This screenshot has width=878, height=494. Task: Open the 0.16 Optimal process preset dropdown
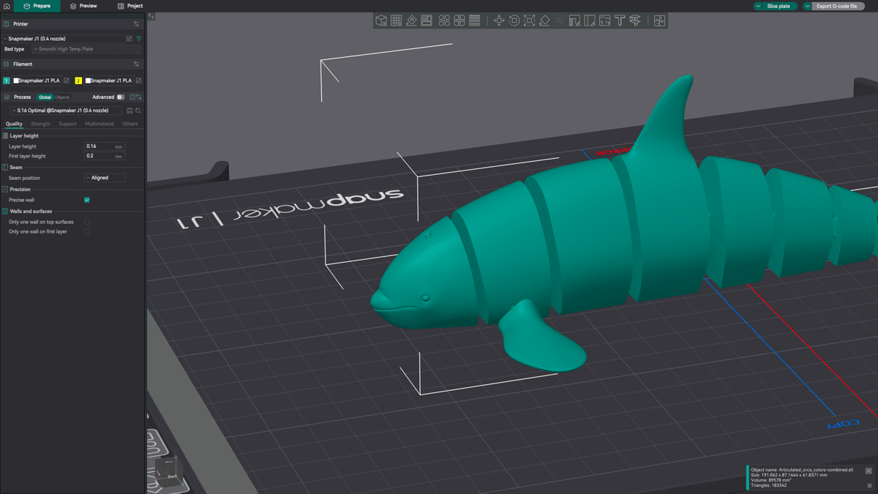click(x=66, y=111)
